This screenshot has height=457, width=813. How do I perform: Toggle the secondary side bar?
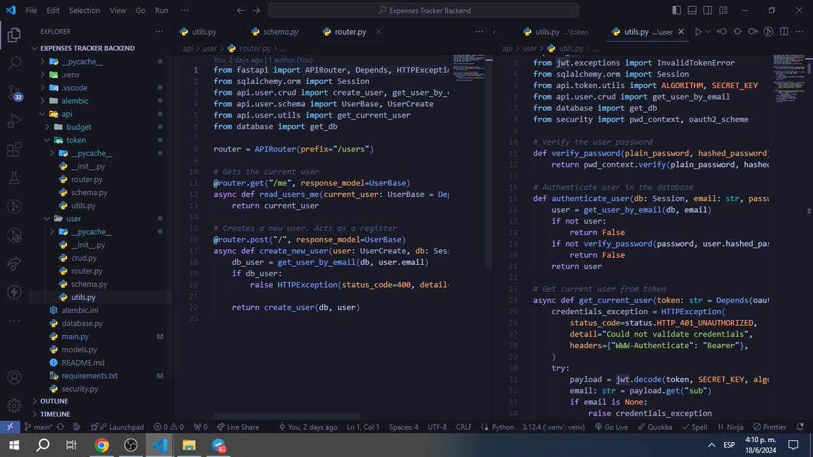[x=707, y=9]
